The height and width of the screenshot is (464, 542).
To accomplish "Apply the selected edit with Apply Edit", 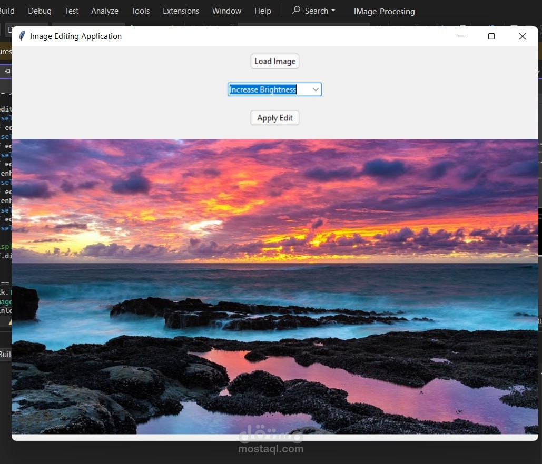I will (x=275, y=118).
